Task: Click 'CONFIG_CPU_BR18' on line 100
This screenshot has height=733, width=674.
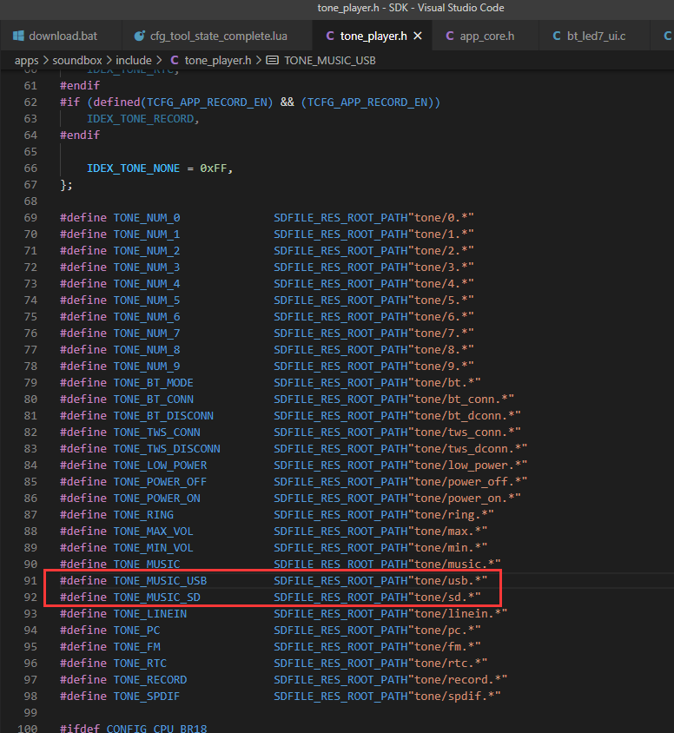Action: point(156,729)
